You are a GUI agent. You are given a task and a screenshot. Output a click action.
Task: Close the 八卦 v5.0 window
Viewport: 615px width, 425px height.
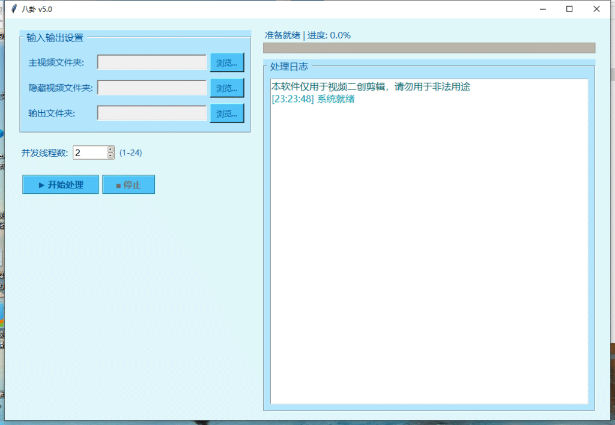pyautogui.click(x=596, y=9)
